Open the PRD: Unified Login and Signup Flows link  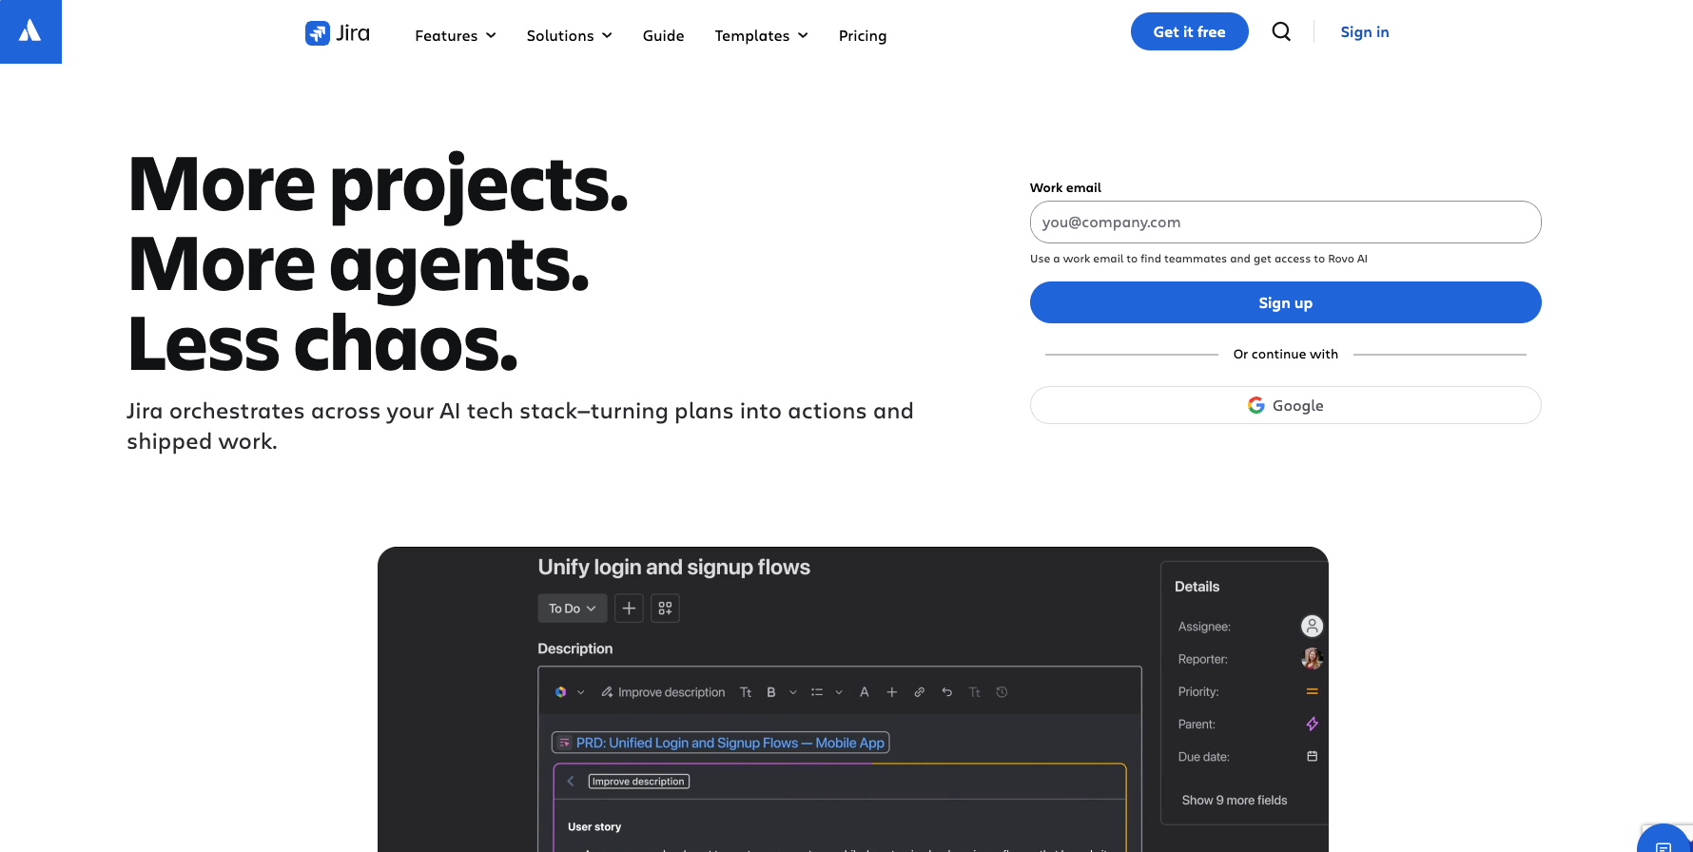point(720,743)
